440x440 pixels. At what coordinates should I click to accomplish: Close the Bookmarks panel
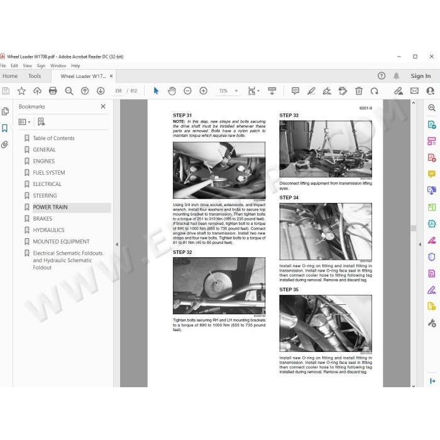103,106
